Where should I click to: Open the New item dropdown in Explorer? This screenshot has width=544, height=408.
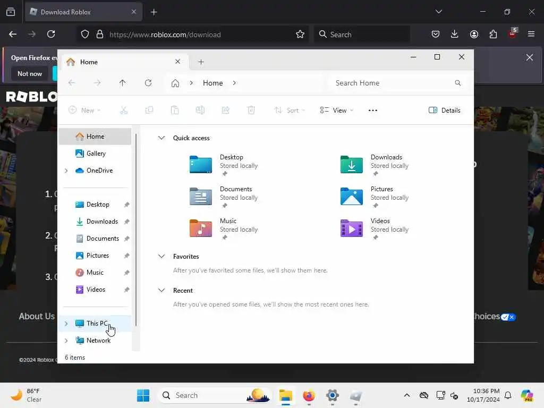click(x=84, y=110)
